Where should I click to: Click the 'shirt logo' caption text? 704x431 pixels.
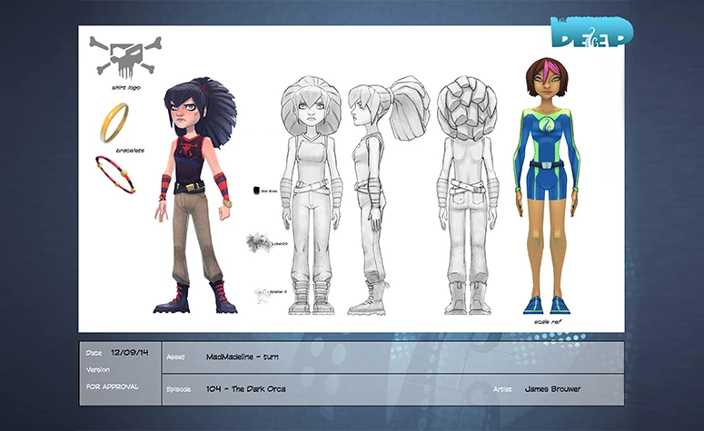[124, 90]
